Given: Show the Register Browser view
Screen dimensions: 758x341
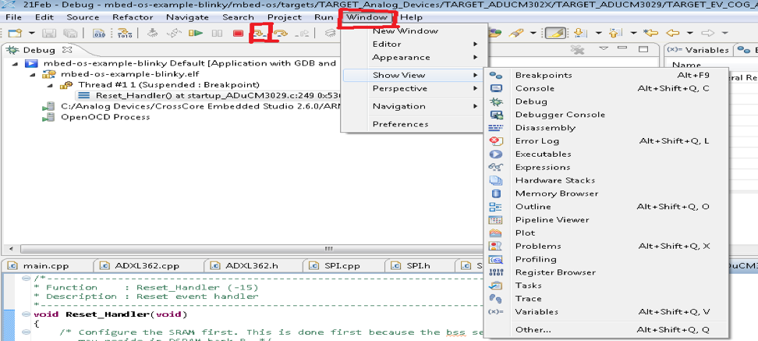Looking at the screenshot, I should [x=606, y=272].
